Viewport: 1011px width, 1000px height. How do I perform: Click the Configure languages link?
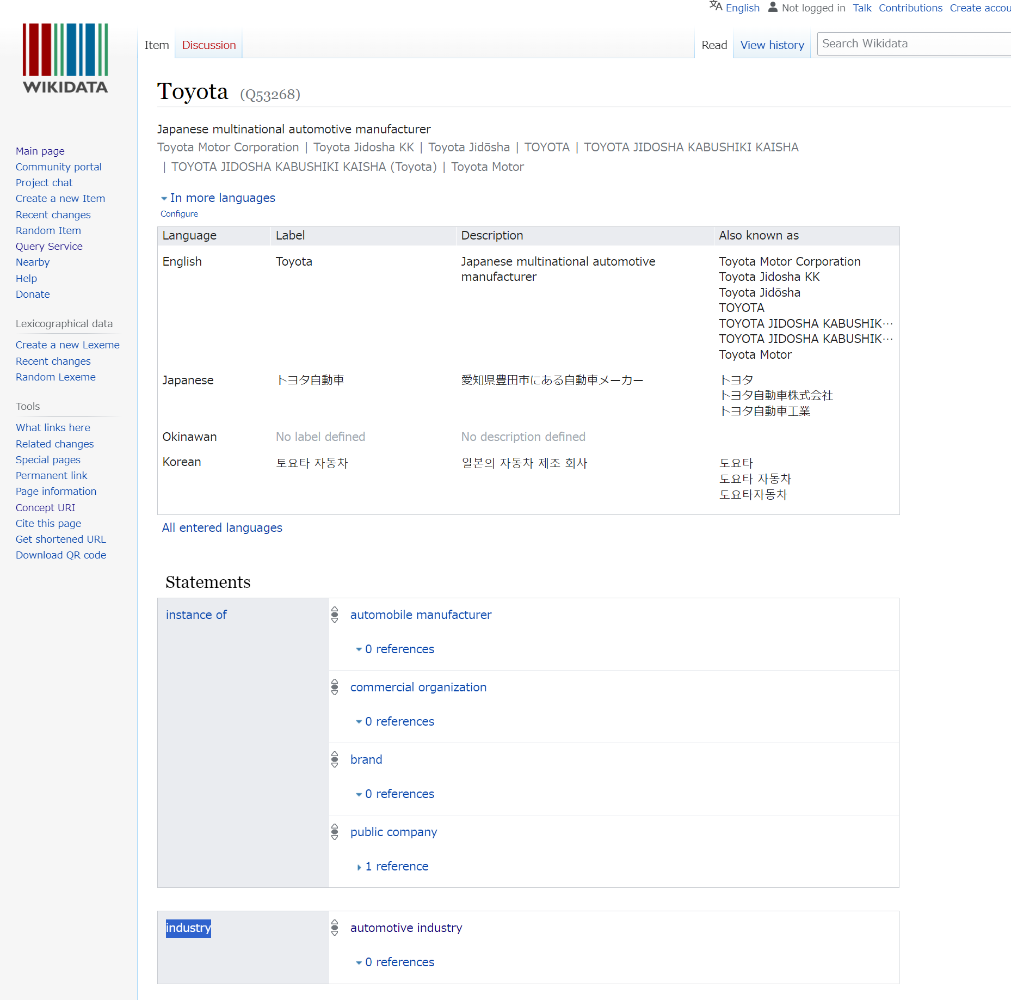click(179, 213)
